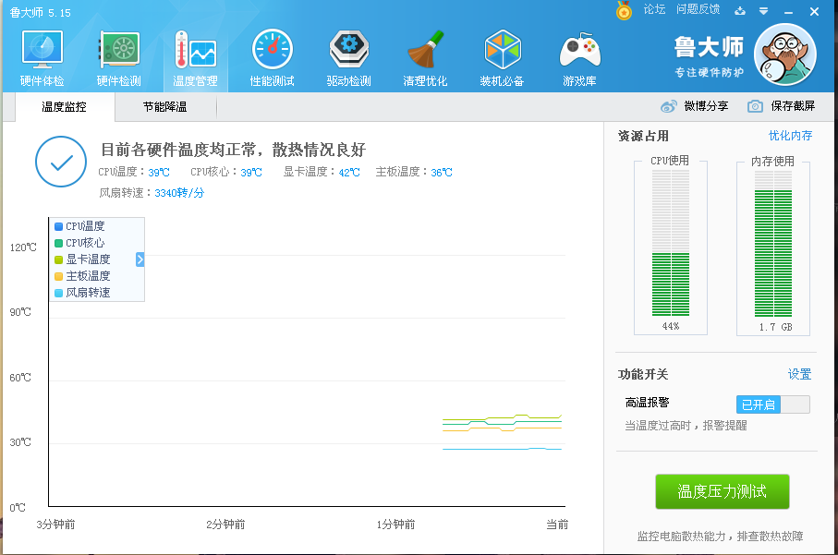Toggle 显卡温度 legend color box
The width and height of the screenshot is (838, 555).
(x=59, y=259)
